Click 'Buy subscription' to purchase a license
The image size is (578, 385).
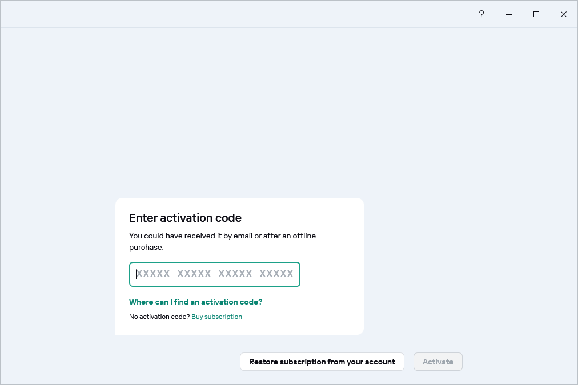216,317
